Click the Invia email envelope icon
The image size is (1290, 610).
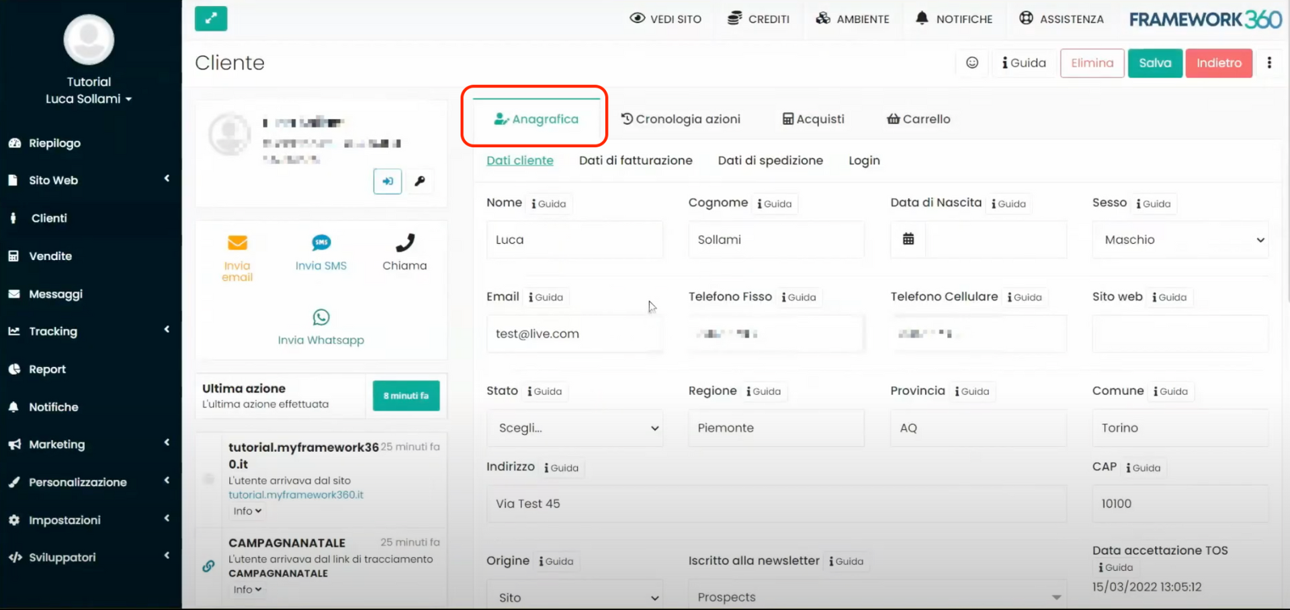(x=236, y=244)
